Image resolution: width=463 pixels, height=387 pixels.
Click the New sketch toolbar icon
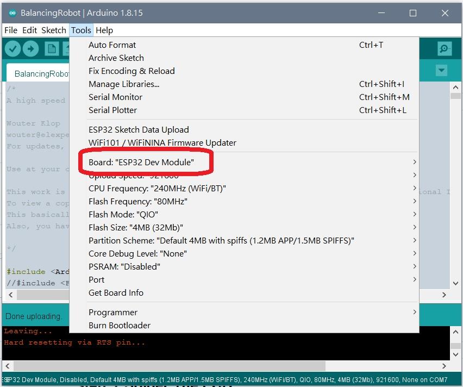point(52,49)
